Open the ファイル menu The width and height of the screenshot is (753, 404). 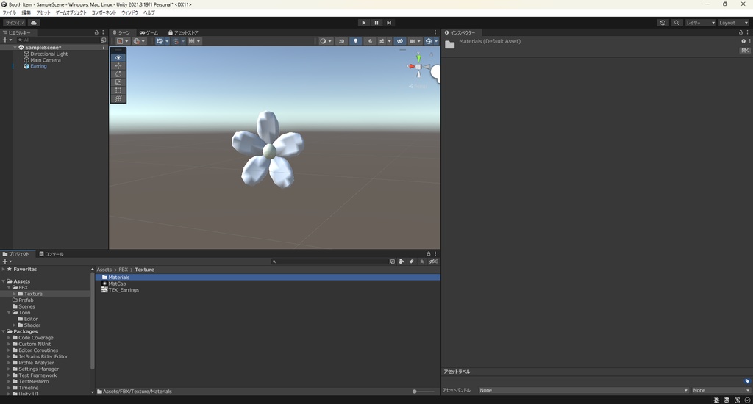pos(10,13)
